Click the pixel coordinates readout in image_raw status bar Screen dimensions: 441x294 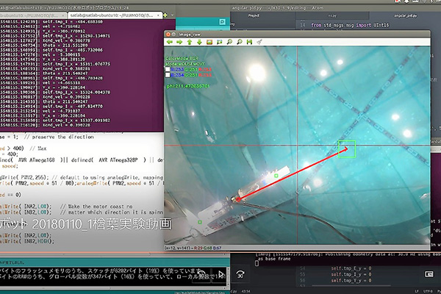pos(193,248)
